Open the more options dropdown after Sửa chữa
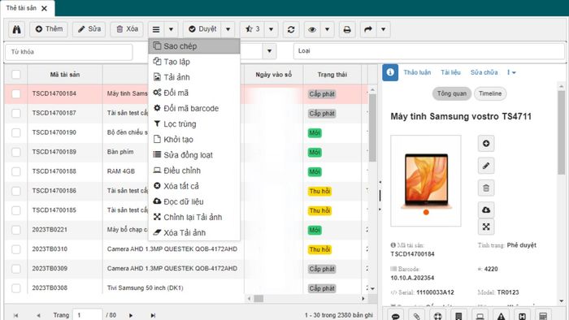Screen dimensions: 569x320 [511, 72]
